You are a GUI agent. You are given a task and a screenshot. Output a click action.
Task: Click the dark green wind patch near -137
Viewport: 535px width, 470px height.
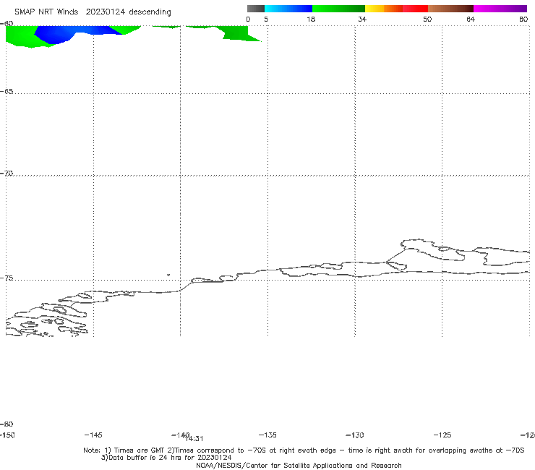tap(239, 34)
